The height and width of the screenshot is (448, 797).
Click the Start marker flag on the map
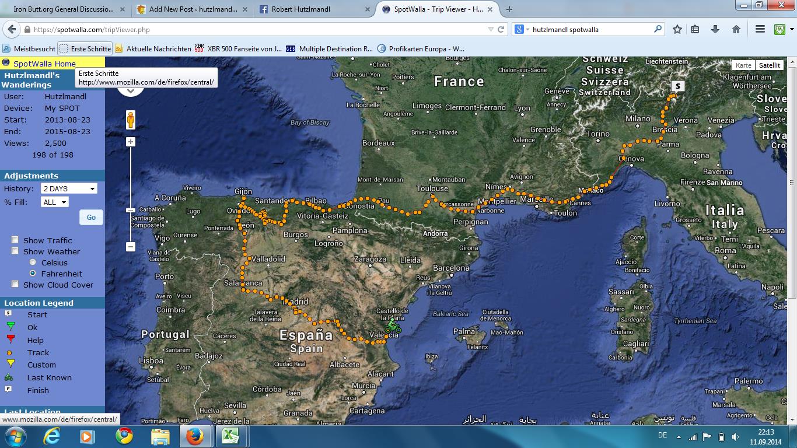pyautogui.click(x=677, y=86)
